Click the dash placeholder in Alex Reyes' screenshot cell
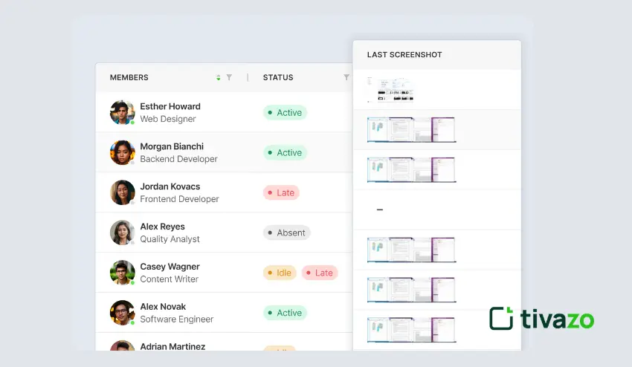Image resolution: width=632 pixels, height=367 pixels. (380, 210)
